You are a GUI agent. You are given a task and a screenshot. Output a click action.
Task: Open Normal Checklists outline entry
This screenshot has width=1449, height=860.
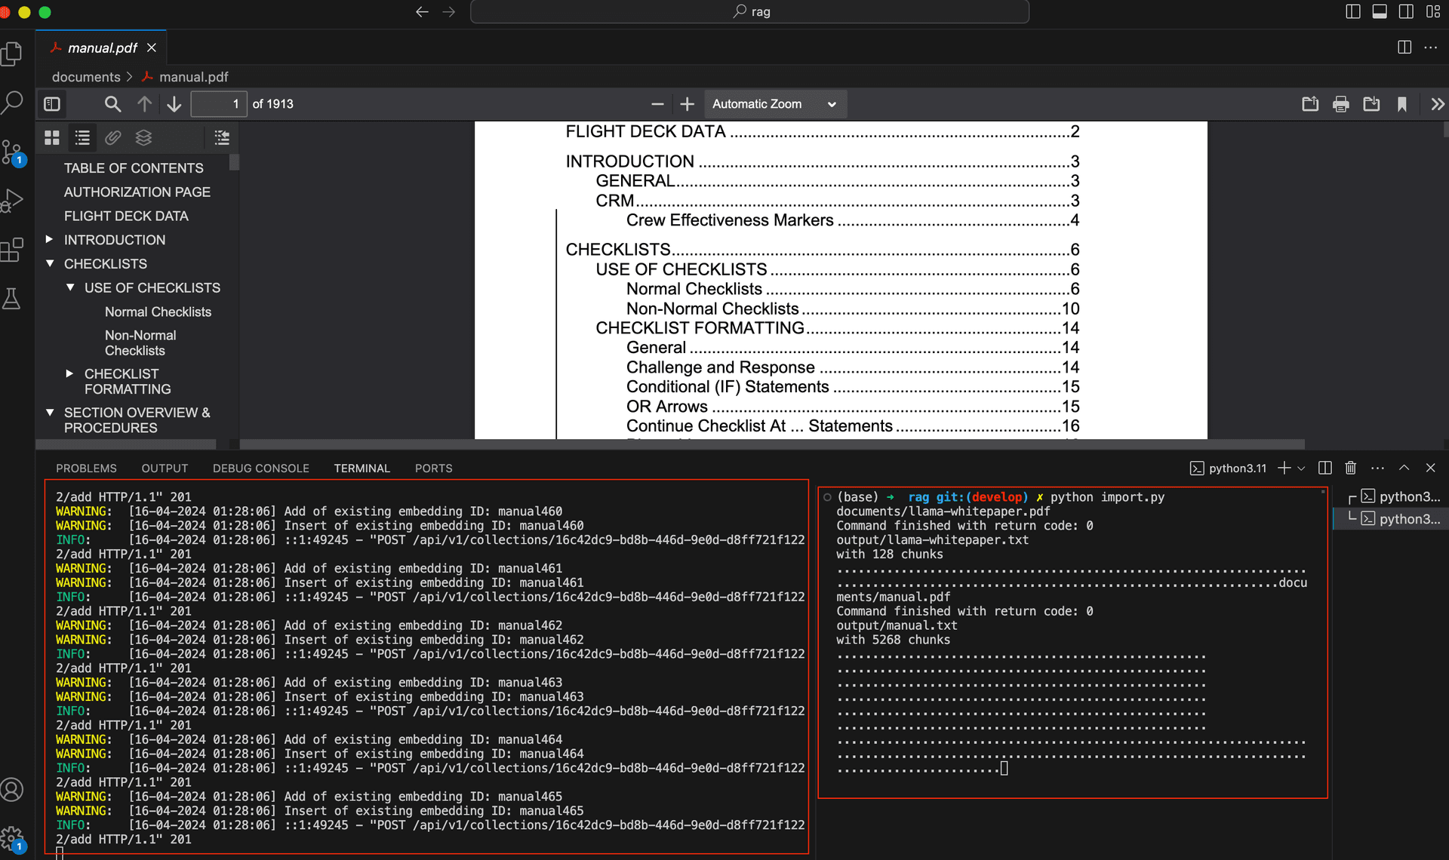coord(158,312)
